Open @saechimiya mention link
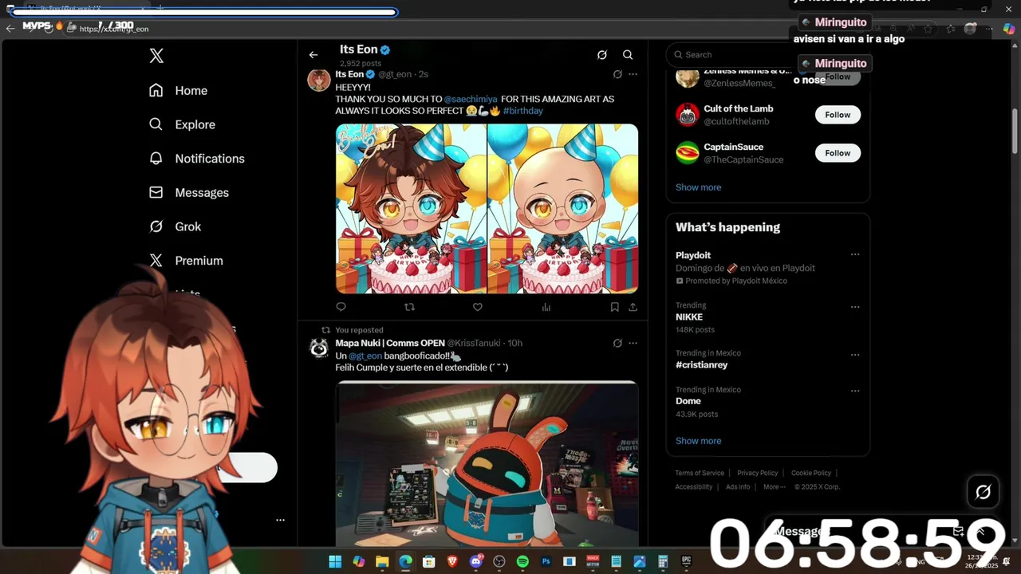 [470, 99]
